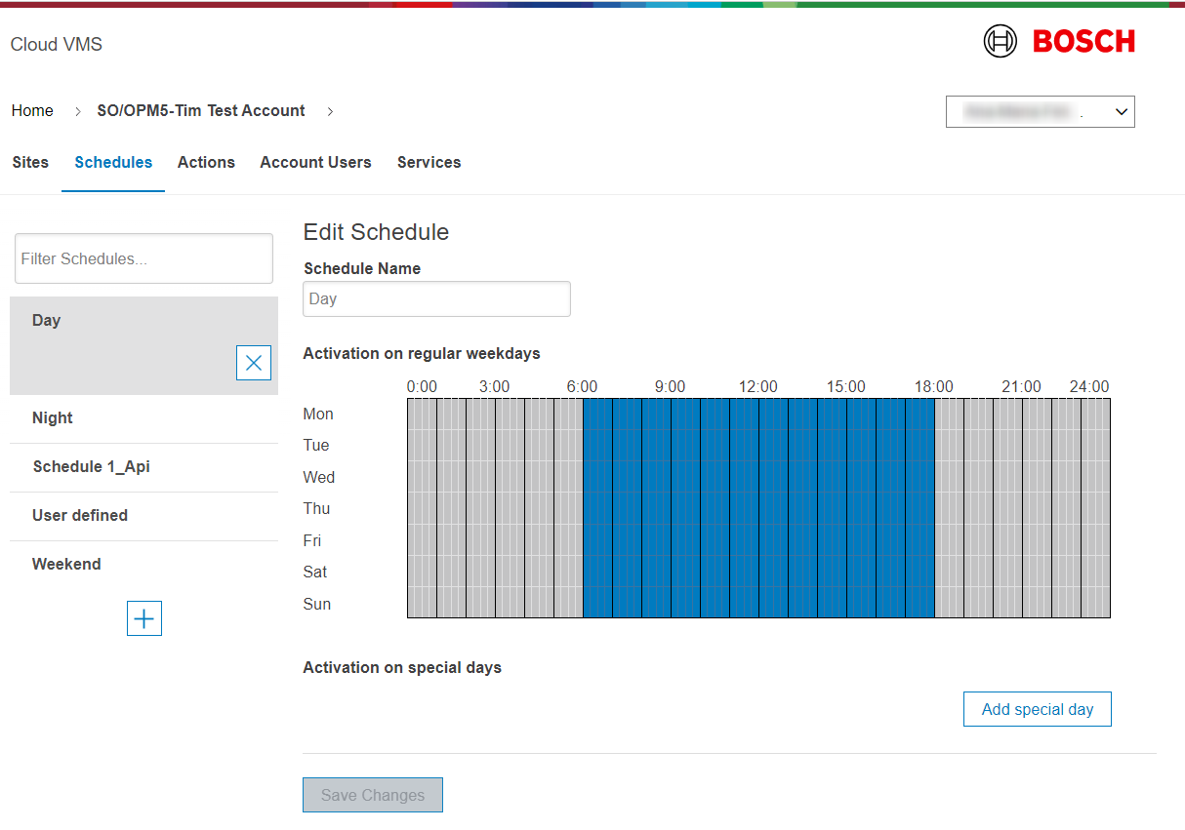Viewport: 1185px width, 830px height.
Task: Click Add special day button
Action: 1037,709
